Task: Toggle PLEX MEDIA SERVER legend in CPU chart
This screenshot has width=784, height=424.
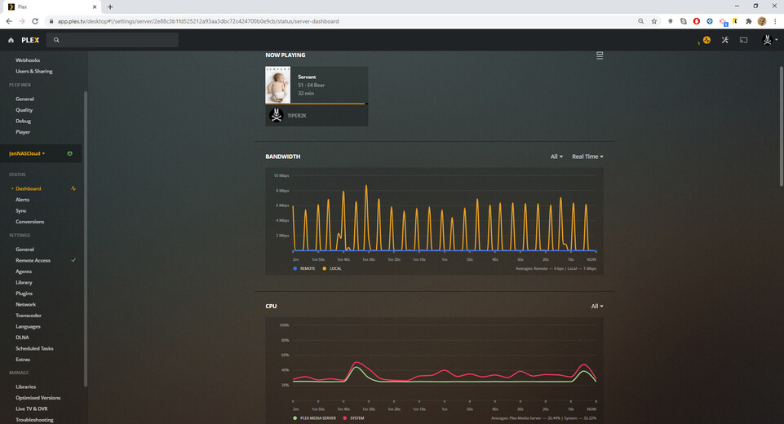Action: pos(315,418)
